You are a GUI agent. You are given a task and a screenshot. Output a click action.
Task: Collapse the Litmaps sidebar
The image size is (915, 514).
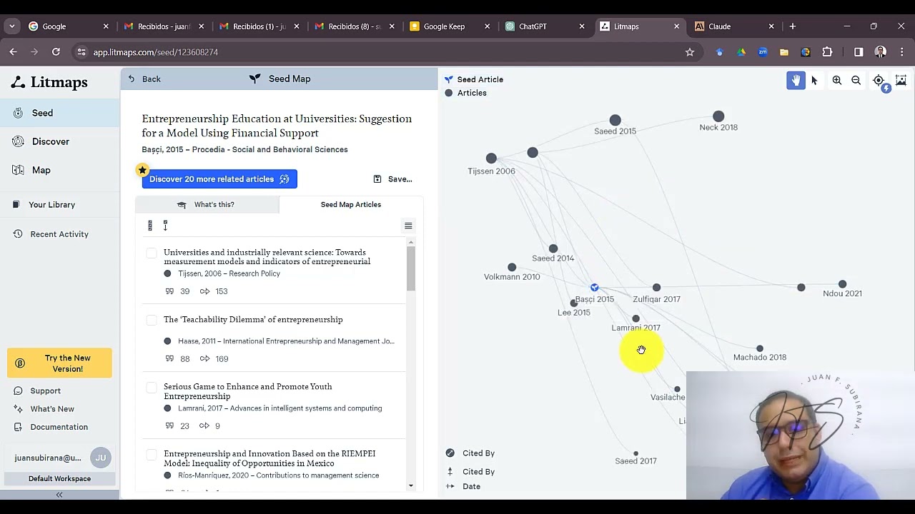click(x=59, y=494)
